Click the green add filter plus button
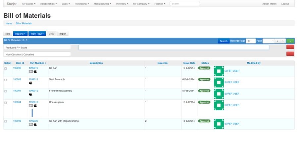This screenshot has height=165, width=298. (x=290, y=41)
